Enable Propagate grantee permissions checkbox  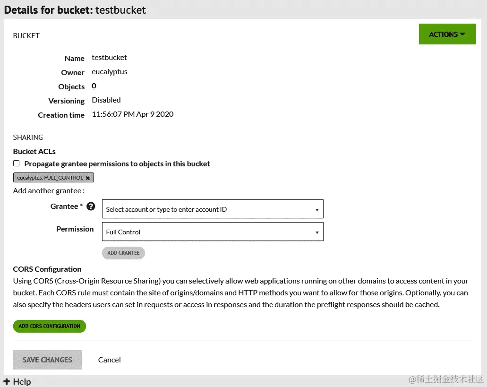click(17, 163)
